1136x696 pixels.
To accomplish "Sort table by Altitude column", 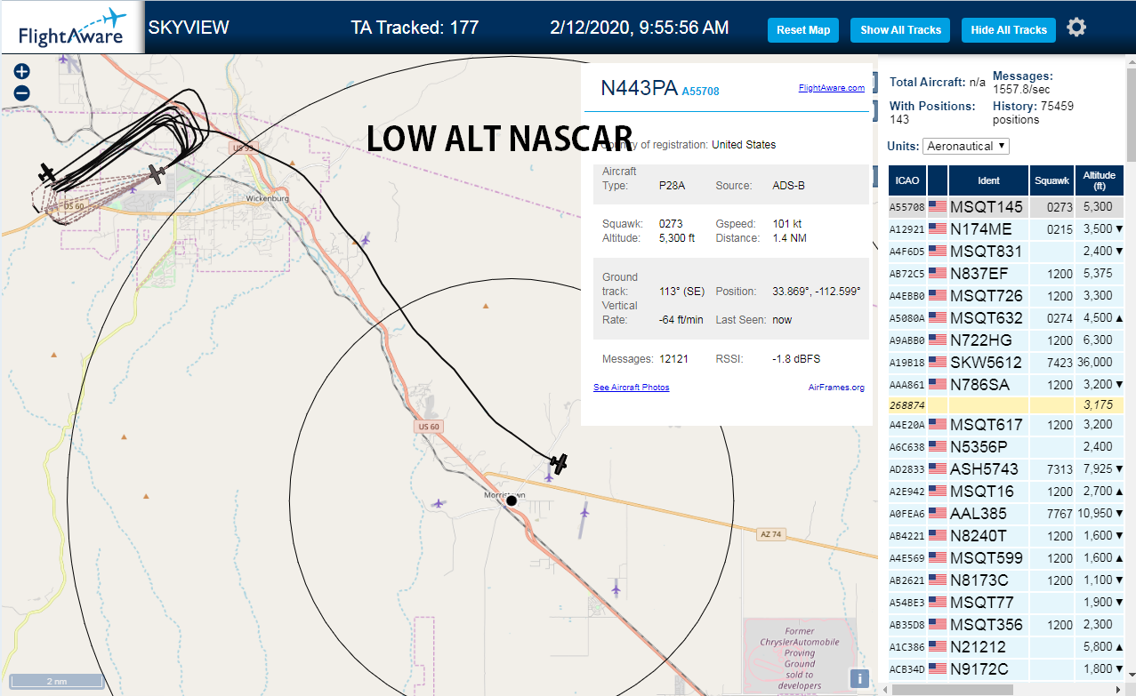I will (1099, 180).
